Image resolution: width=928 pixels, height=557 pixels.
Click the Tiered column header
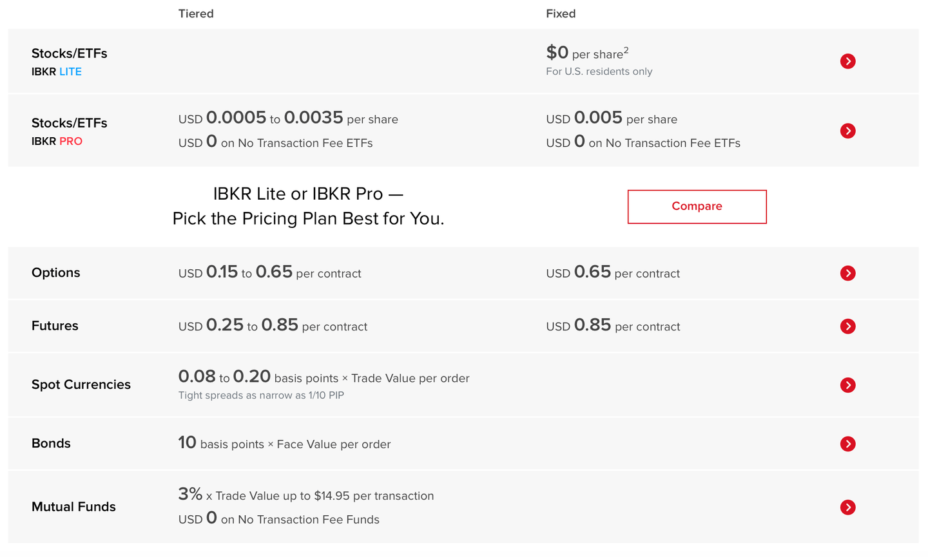click(196, 14)
